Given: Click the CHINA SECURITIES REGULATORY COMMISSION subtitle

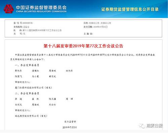Looking at the screenshot, I should pos(41,11).
